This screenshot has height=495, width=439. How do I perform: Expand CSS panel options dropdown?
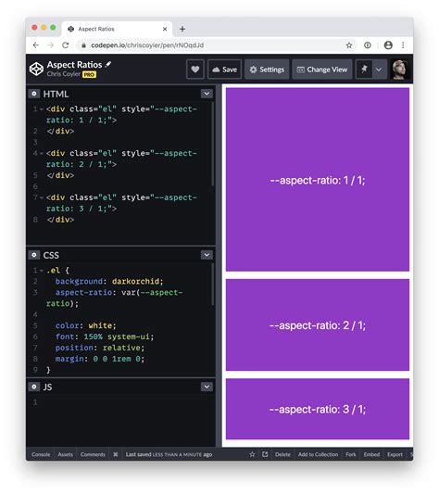click(x=207, y=255)
